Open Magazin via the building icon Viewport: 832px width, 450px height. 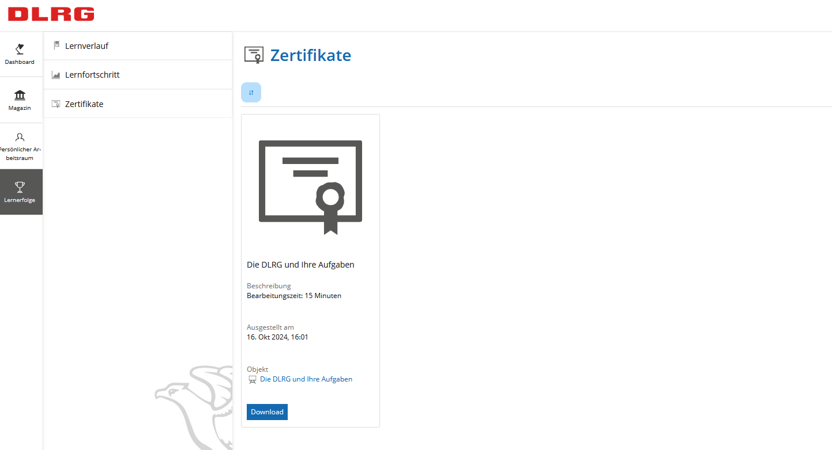20,95
